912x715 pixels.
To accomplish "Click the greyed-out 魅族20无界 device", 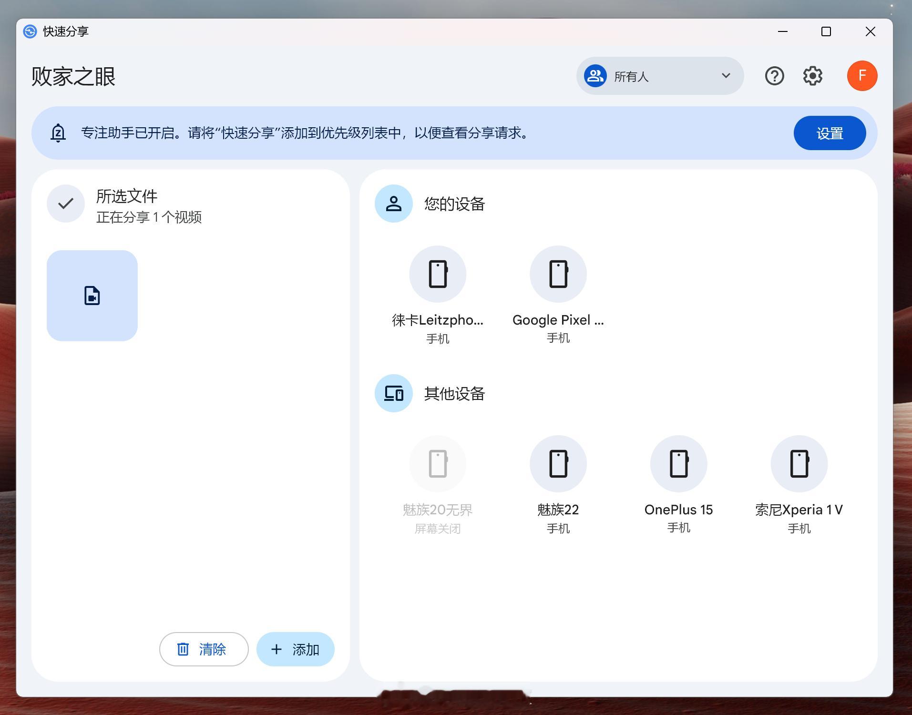I will click(438, 484).
